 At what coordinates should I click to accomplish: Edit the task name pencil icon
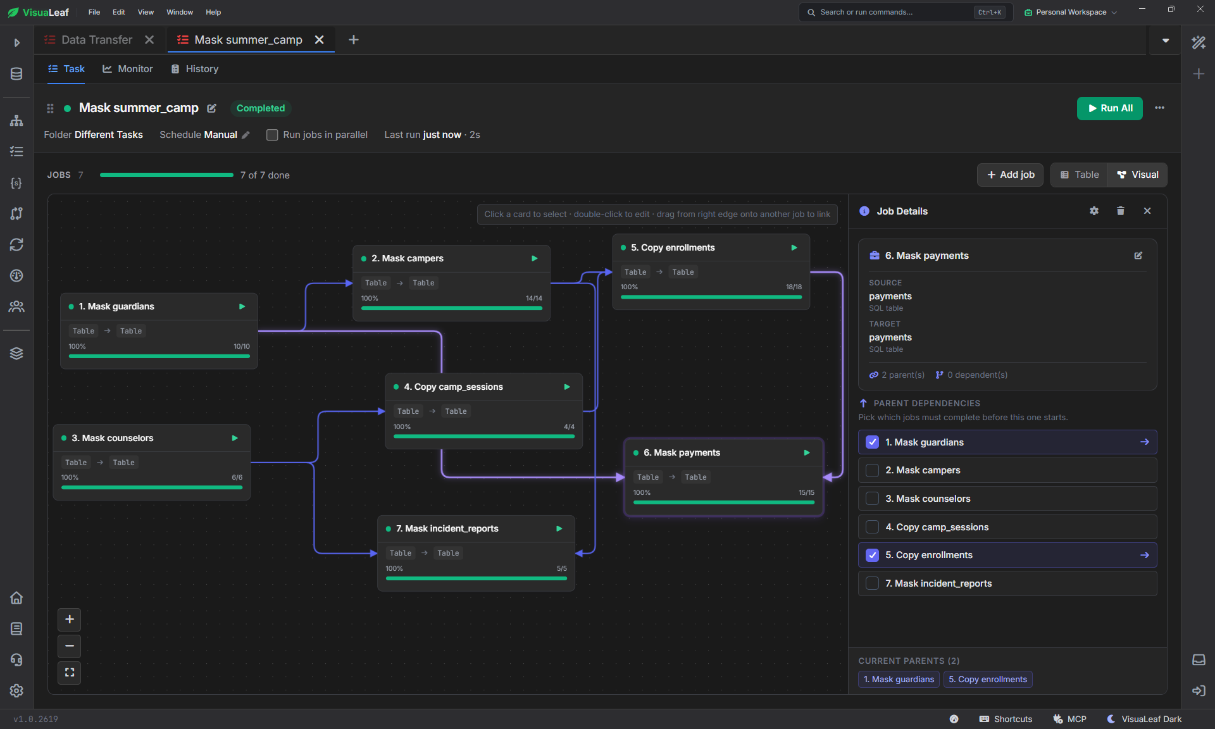[212, 108]
